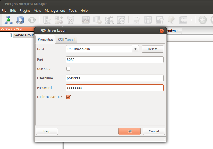
Task: Click the grayed refresh arrows icon
Action: [x=32, y=20]
